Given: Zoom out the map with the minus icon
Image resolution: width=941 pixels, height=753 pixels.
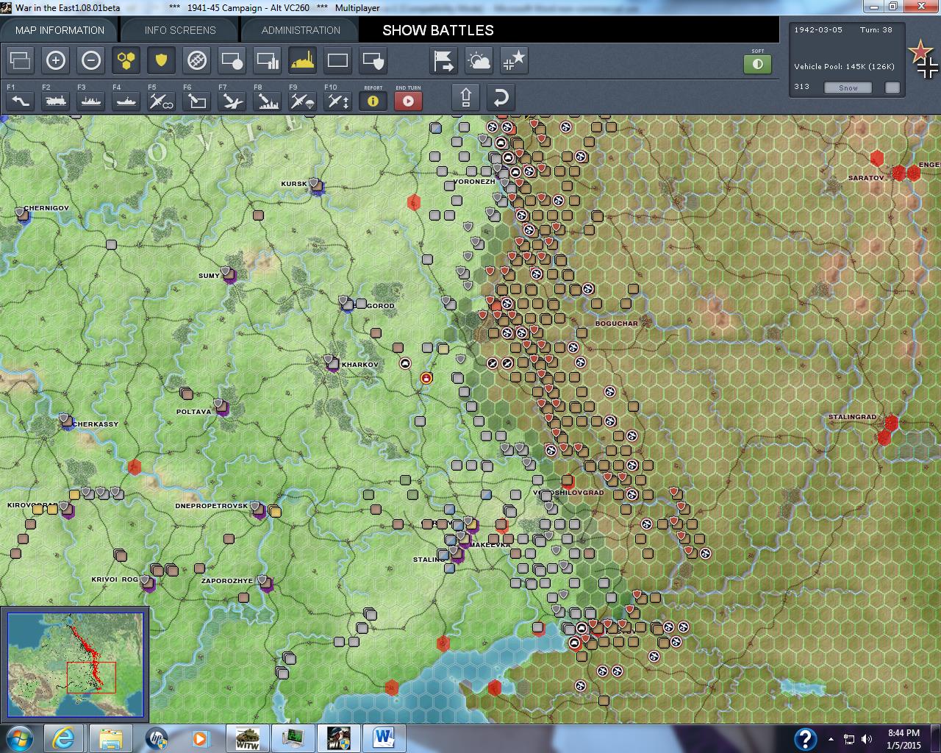Looking at the screenshot, I should pos(91,60).
